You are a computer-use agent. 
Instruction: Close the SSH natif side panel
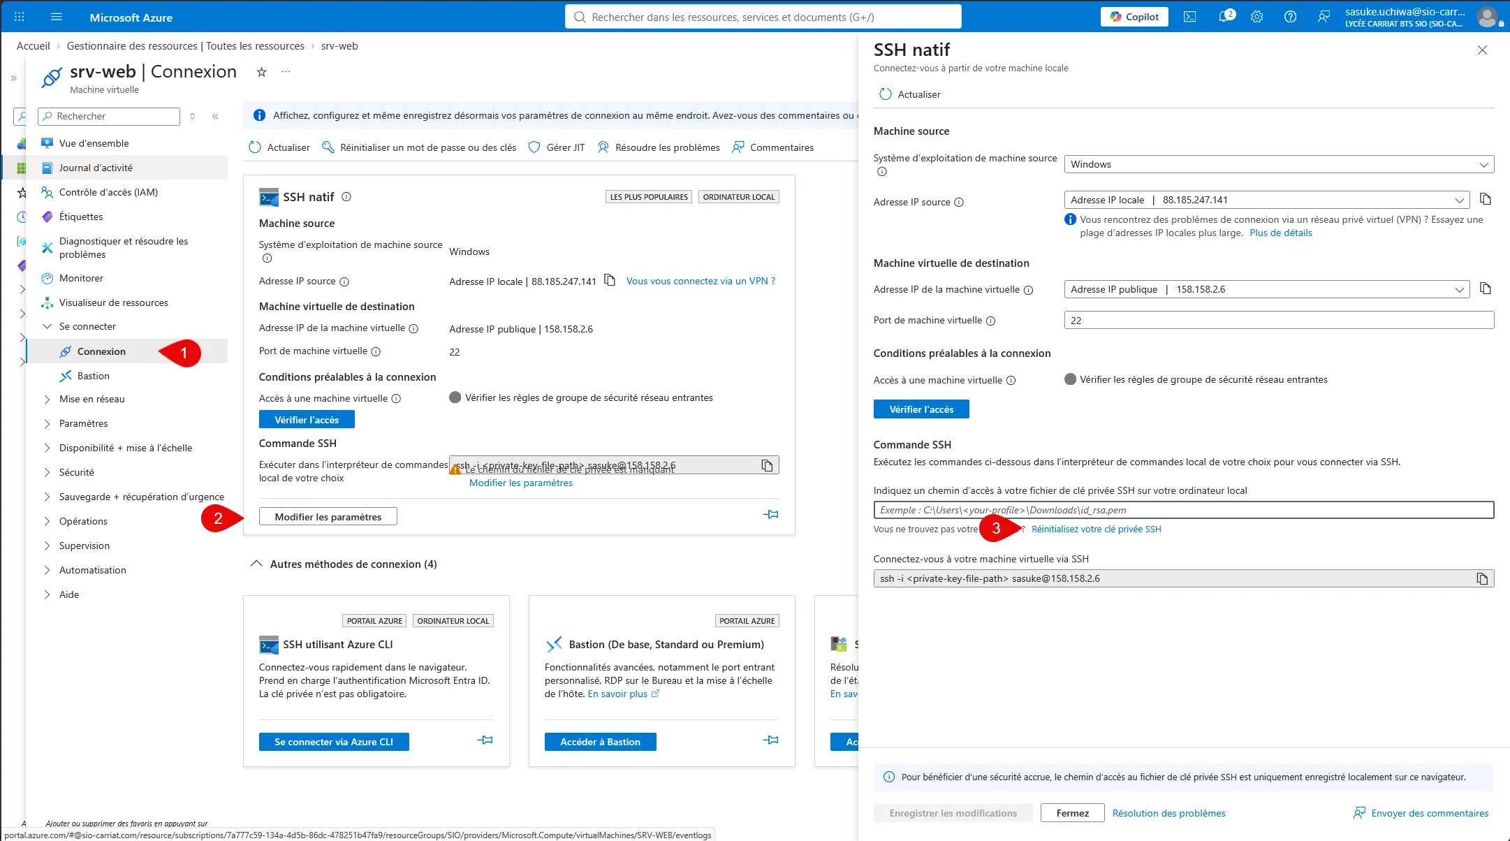(1482, 50)
